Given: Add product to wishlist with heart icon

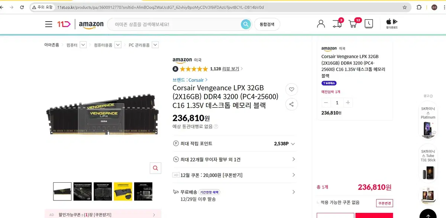Looking at the screenshot, I should (291, 89).
